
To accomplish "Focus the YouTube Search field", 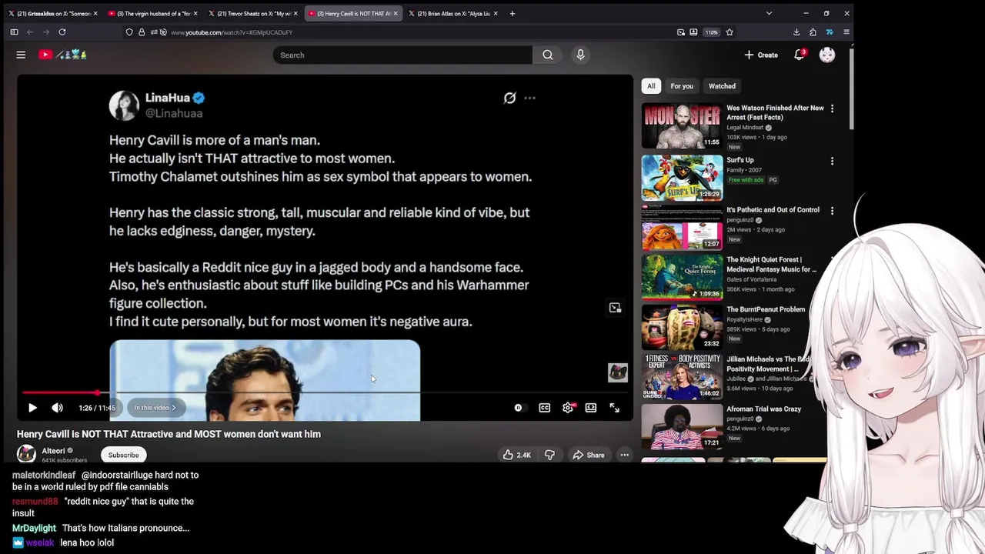I will [402, 55].
